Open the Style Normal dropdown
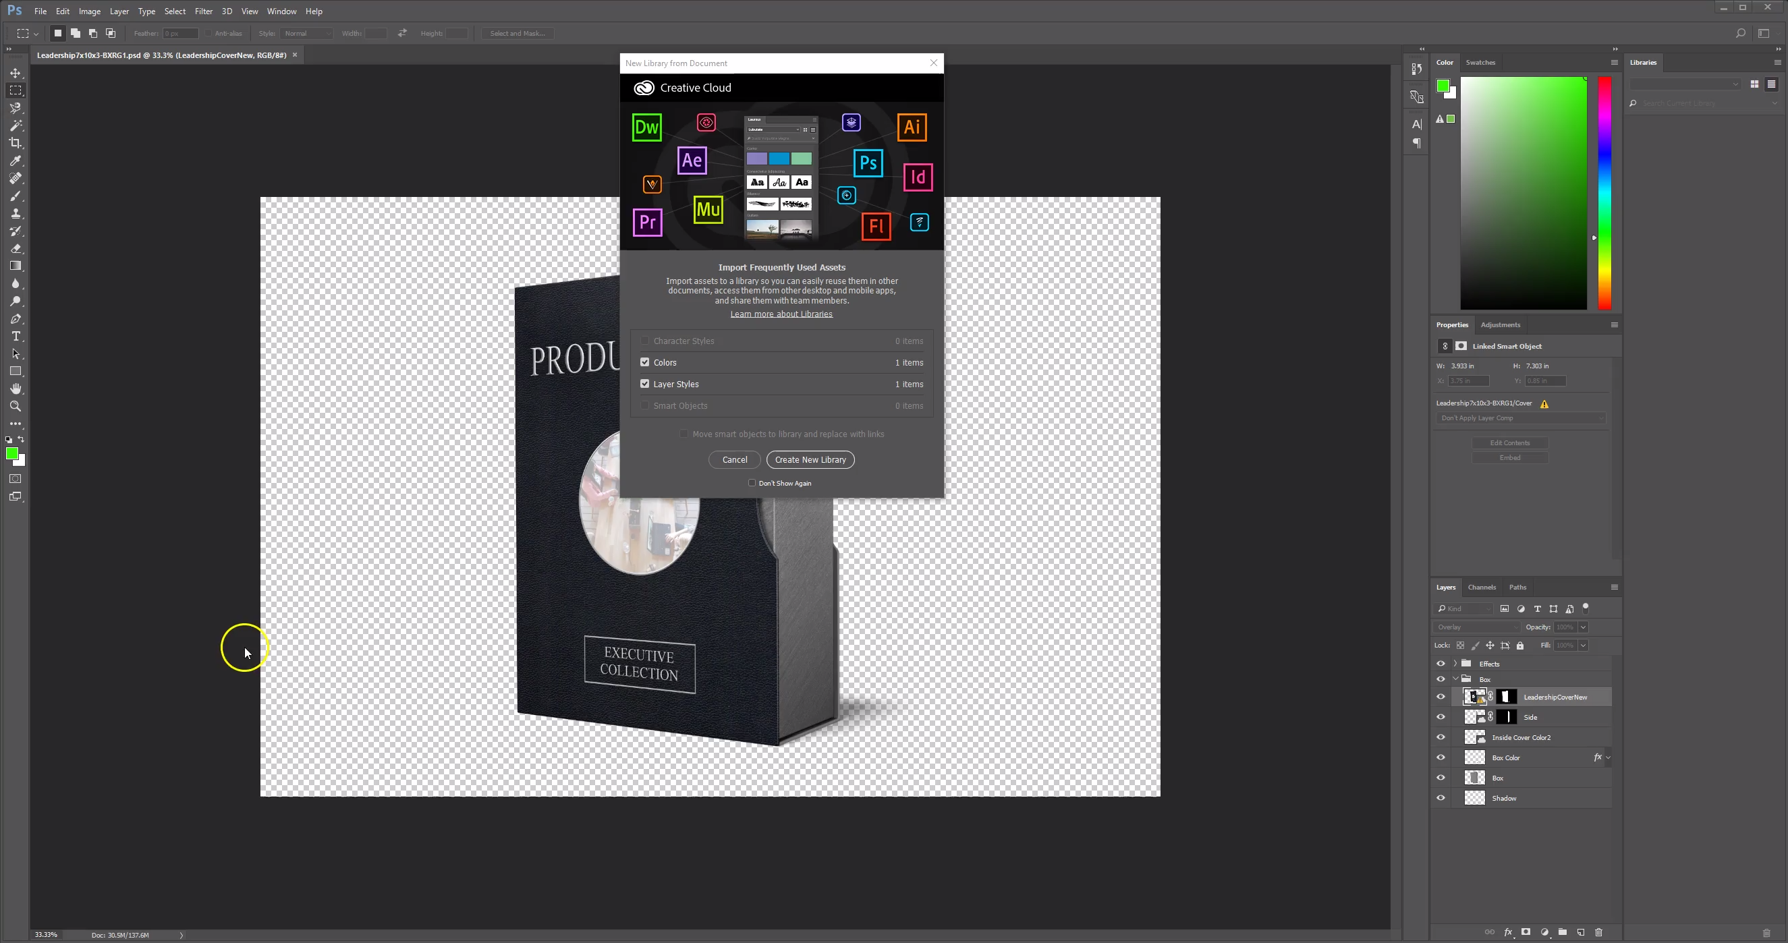This screenshot has height=943, width=1788. tap(307, 33)
